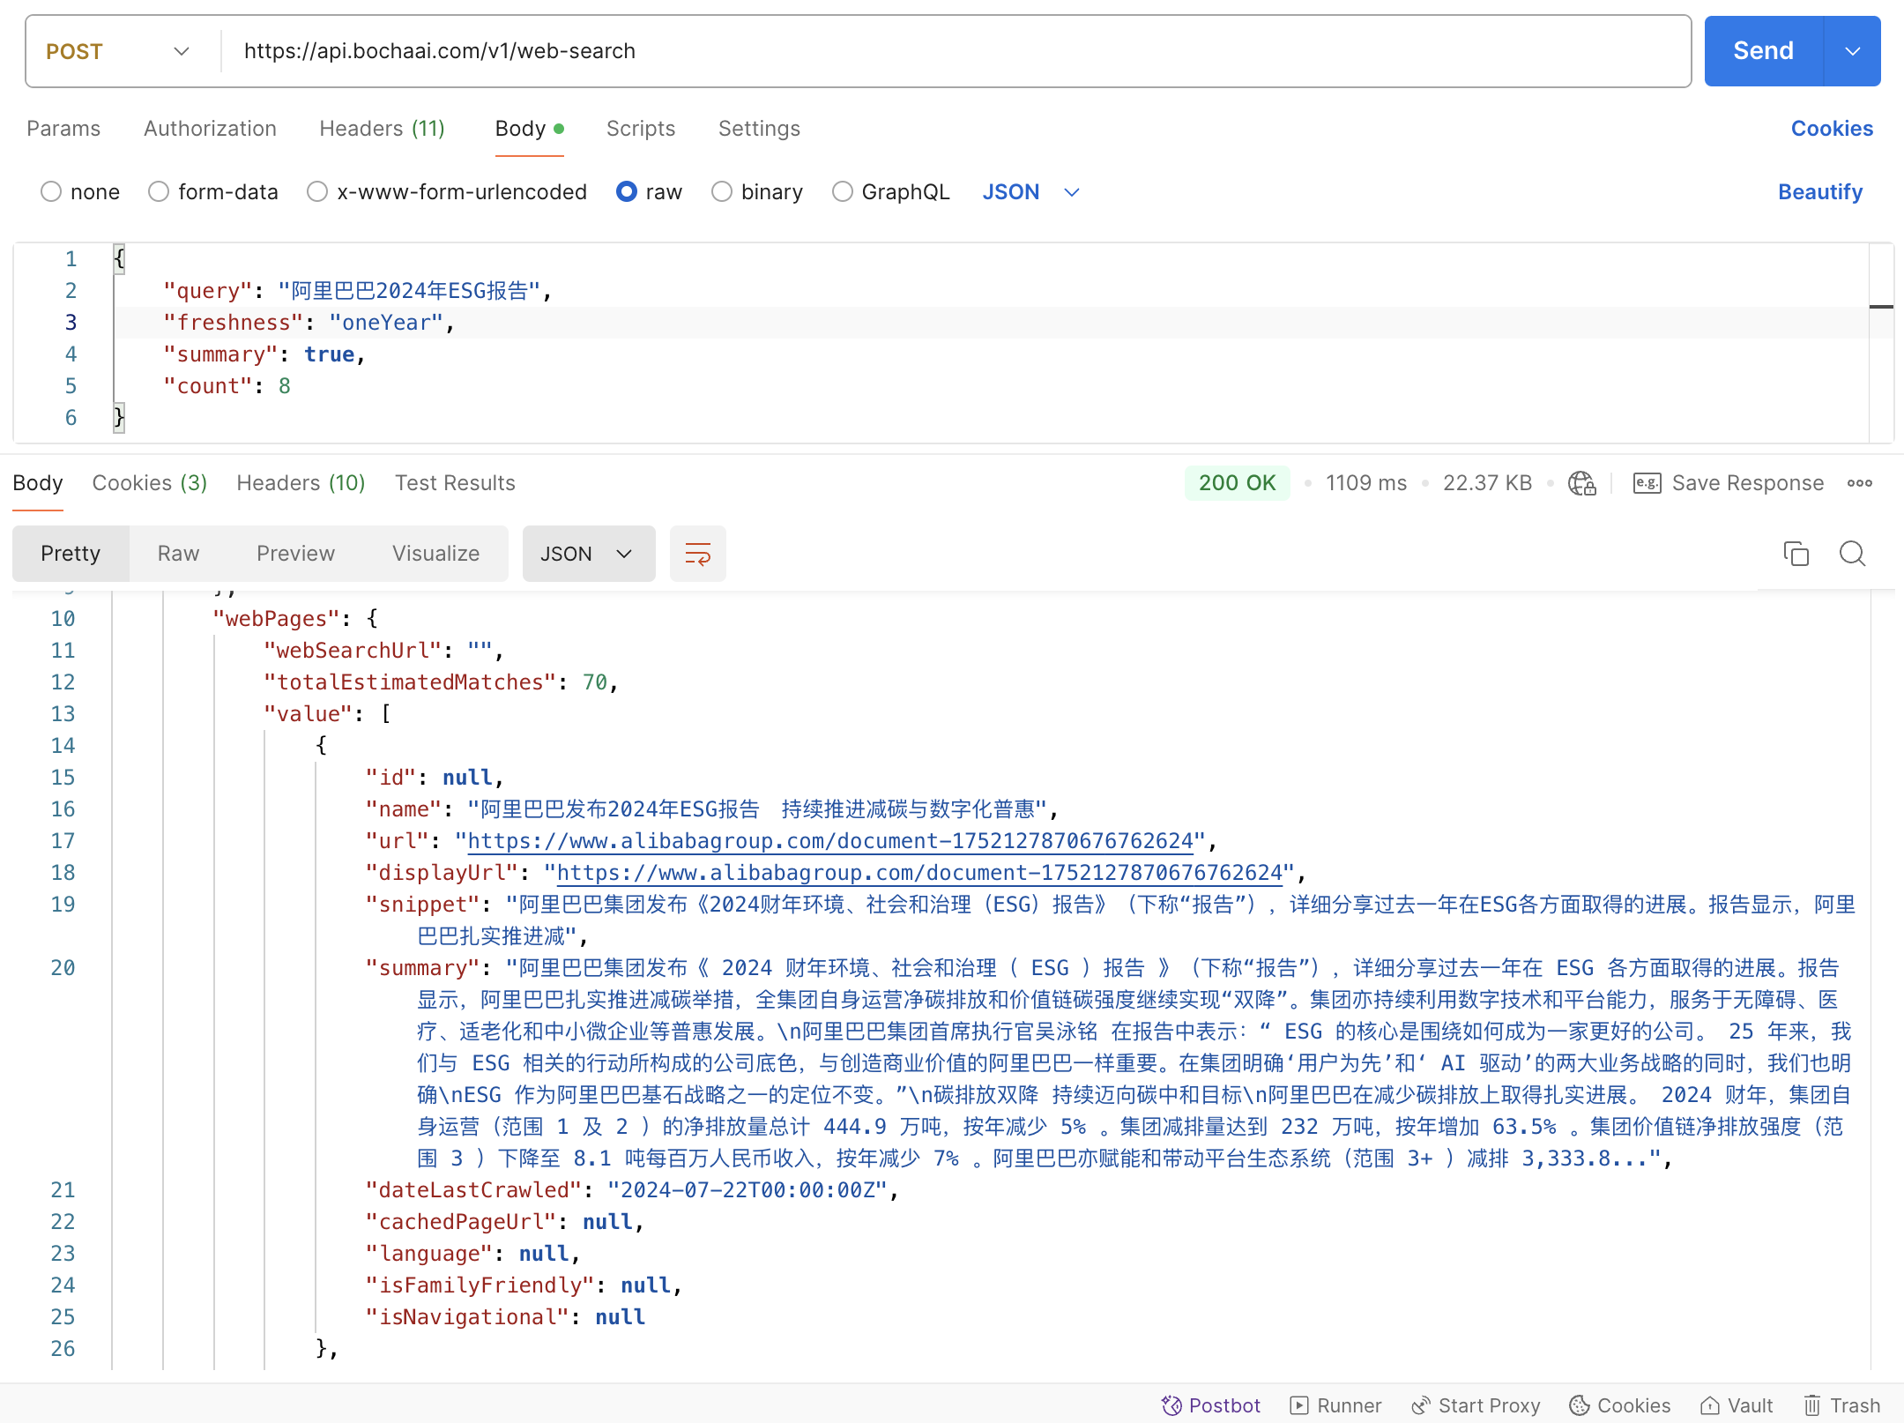Copy the response body

click(x=1796, y=554)
